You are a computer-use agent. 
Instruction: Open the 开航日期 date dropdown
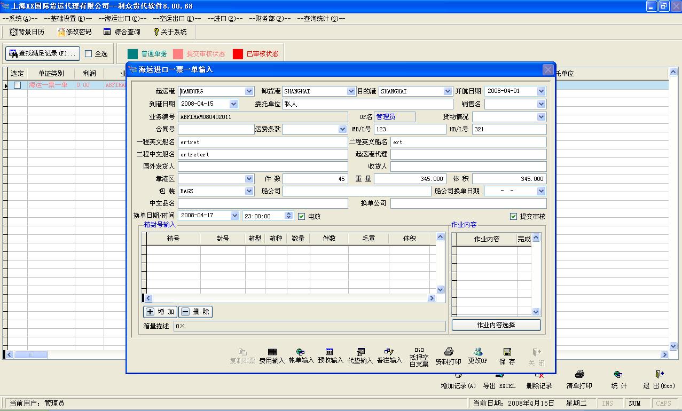pos(542,91)
